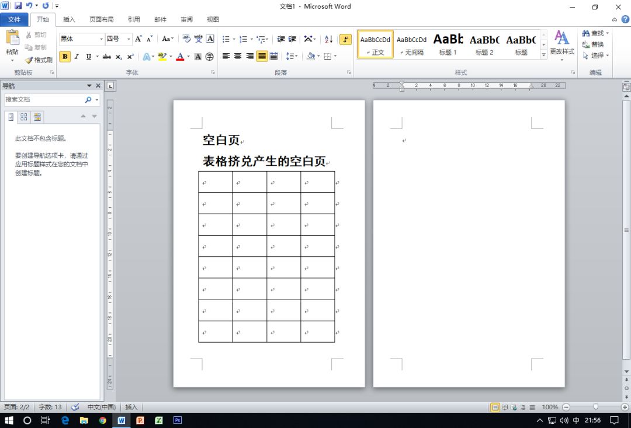The width and height of the screenshot is (631, 428).
Task: Click the navigation search box (搜索文档)
Action: tap(44, 100)
